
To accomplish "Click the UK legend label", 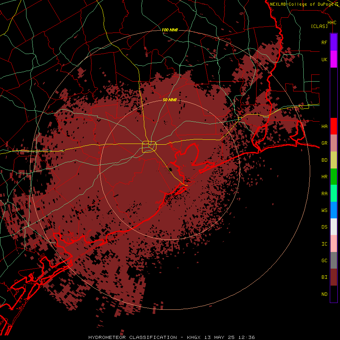I will [x=324, y=59].
